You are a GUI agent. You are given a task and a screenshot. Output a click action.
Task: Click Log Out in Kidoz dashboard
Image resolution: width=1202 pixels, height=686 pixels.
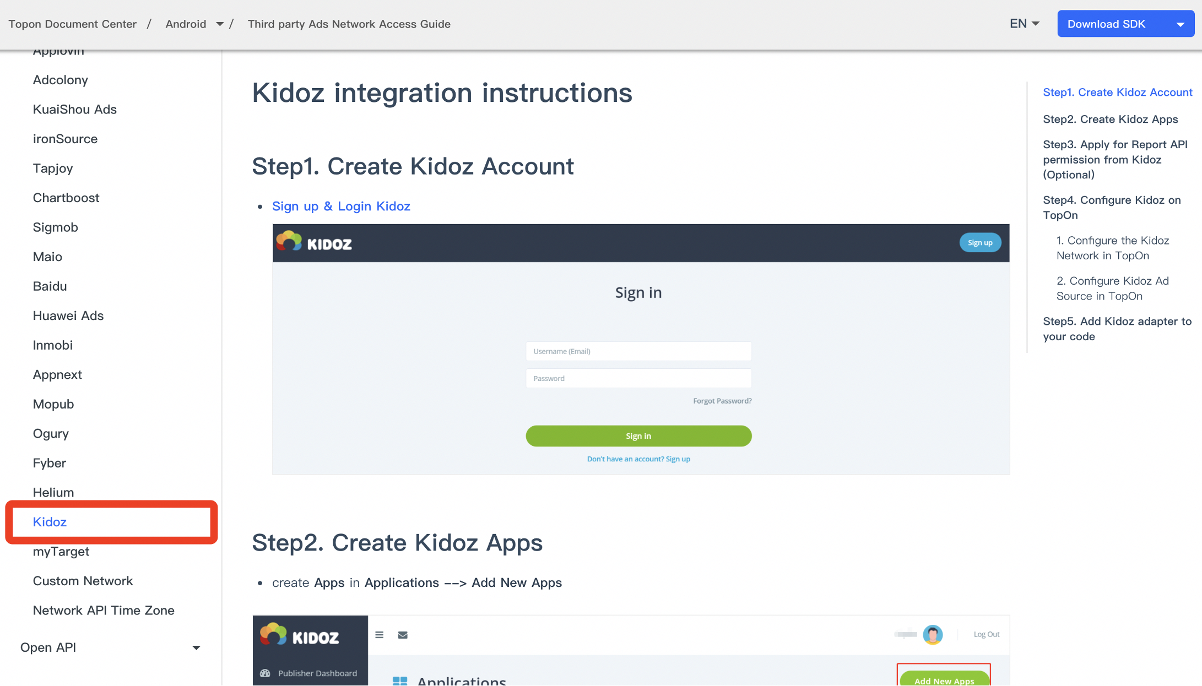(986, 635)
